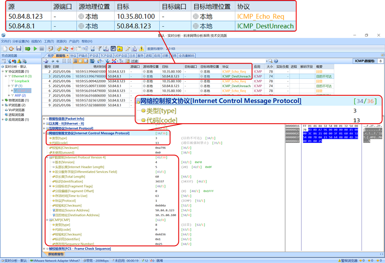Screen dimensions: 385x263
Task: Switch to the TCP会话 tab
Action: click(x=106, y=56)
